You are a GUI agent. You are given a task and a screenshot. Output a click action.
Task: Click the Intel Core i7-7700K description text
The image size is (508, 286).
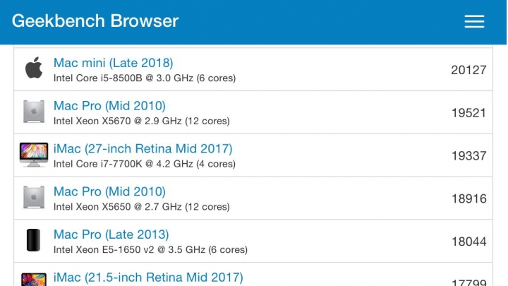pyautogui.click(x=145, y=164)
